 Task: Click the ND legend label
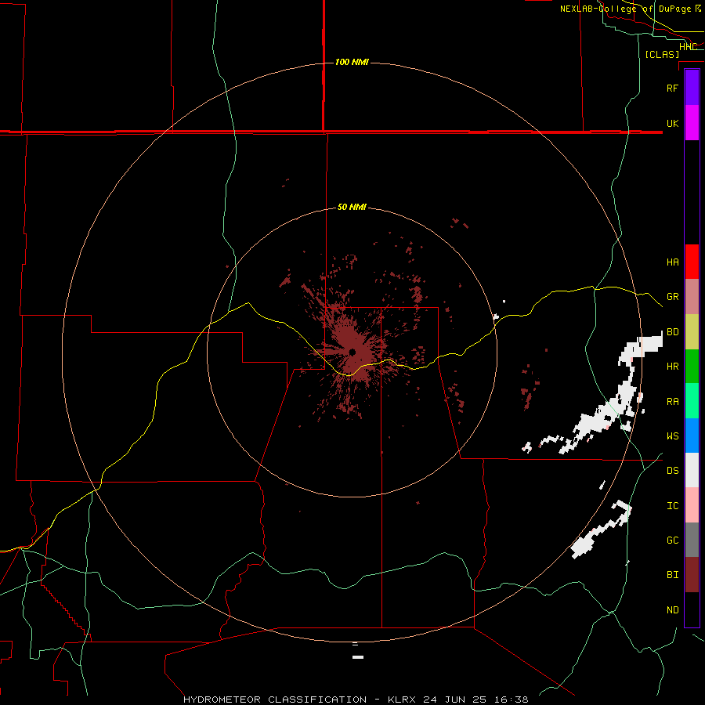(x=672, y=610)
